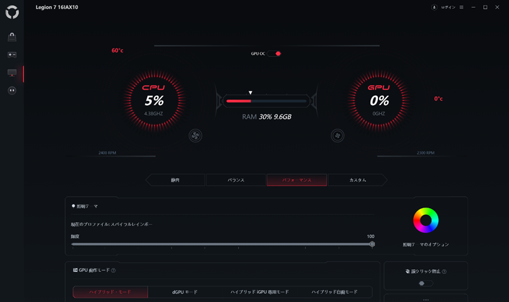Click the ログイン link
Screen dimensions: 509x302
pyautogui.click(x=449, y=7)
